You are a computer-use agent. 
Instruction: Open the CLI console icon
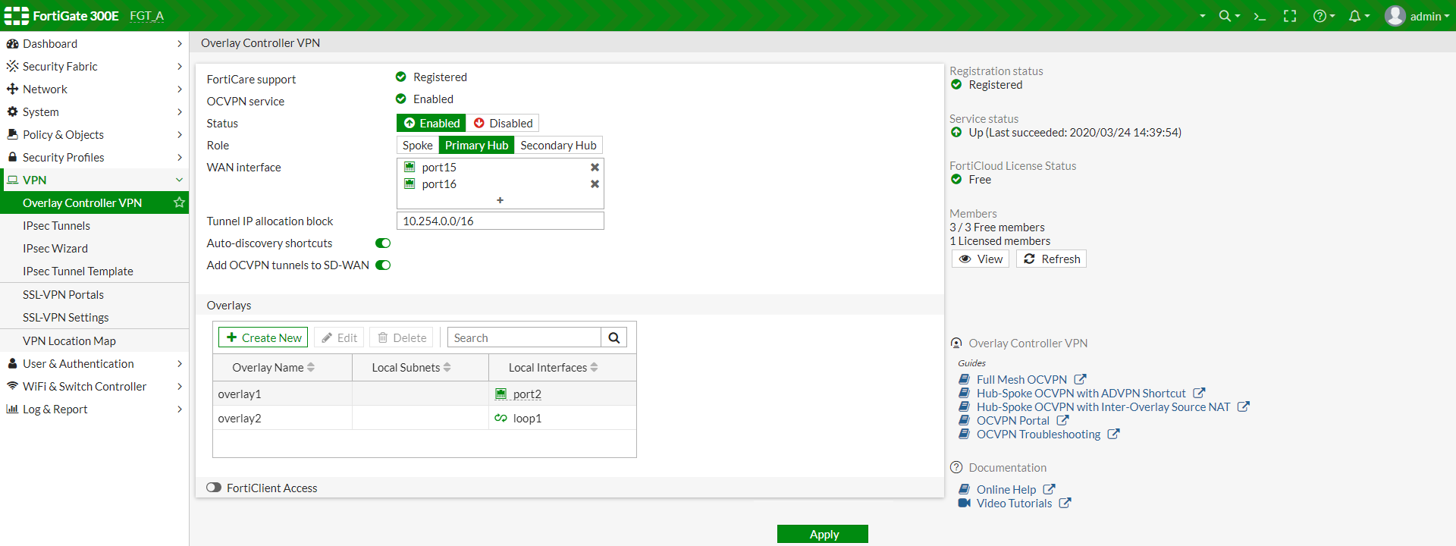point(1260,16)
